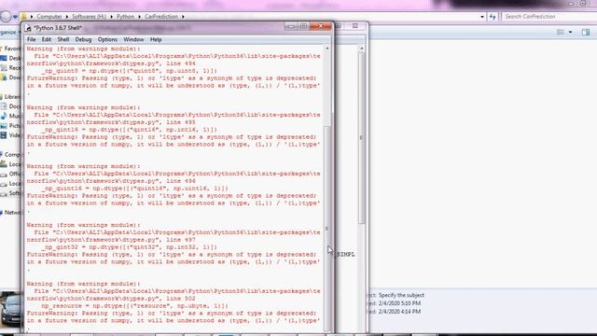Expand the arrow after Computer breadcrumb
The height and width of the screenshot is (336, 597).
67,17
